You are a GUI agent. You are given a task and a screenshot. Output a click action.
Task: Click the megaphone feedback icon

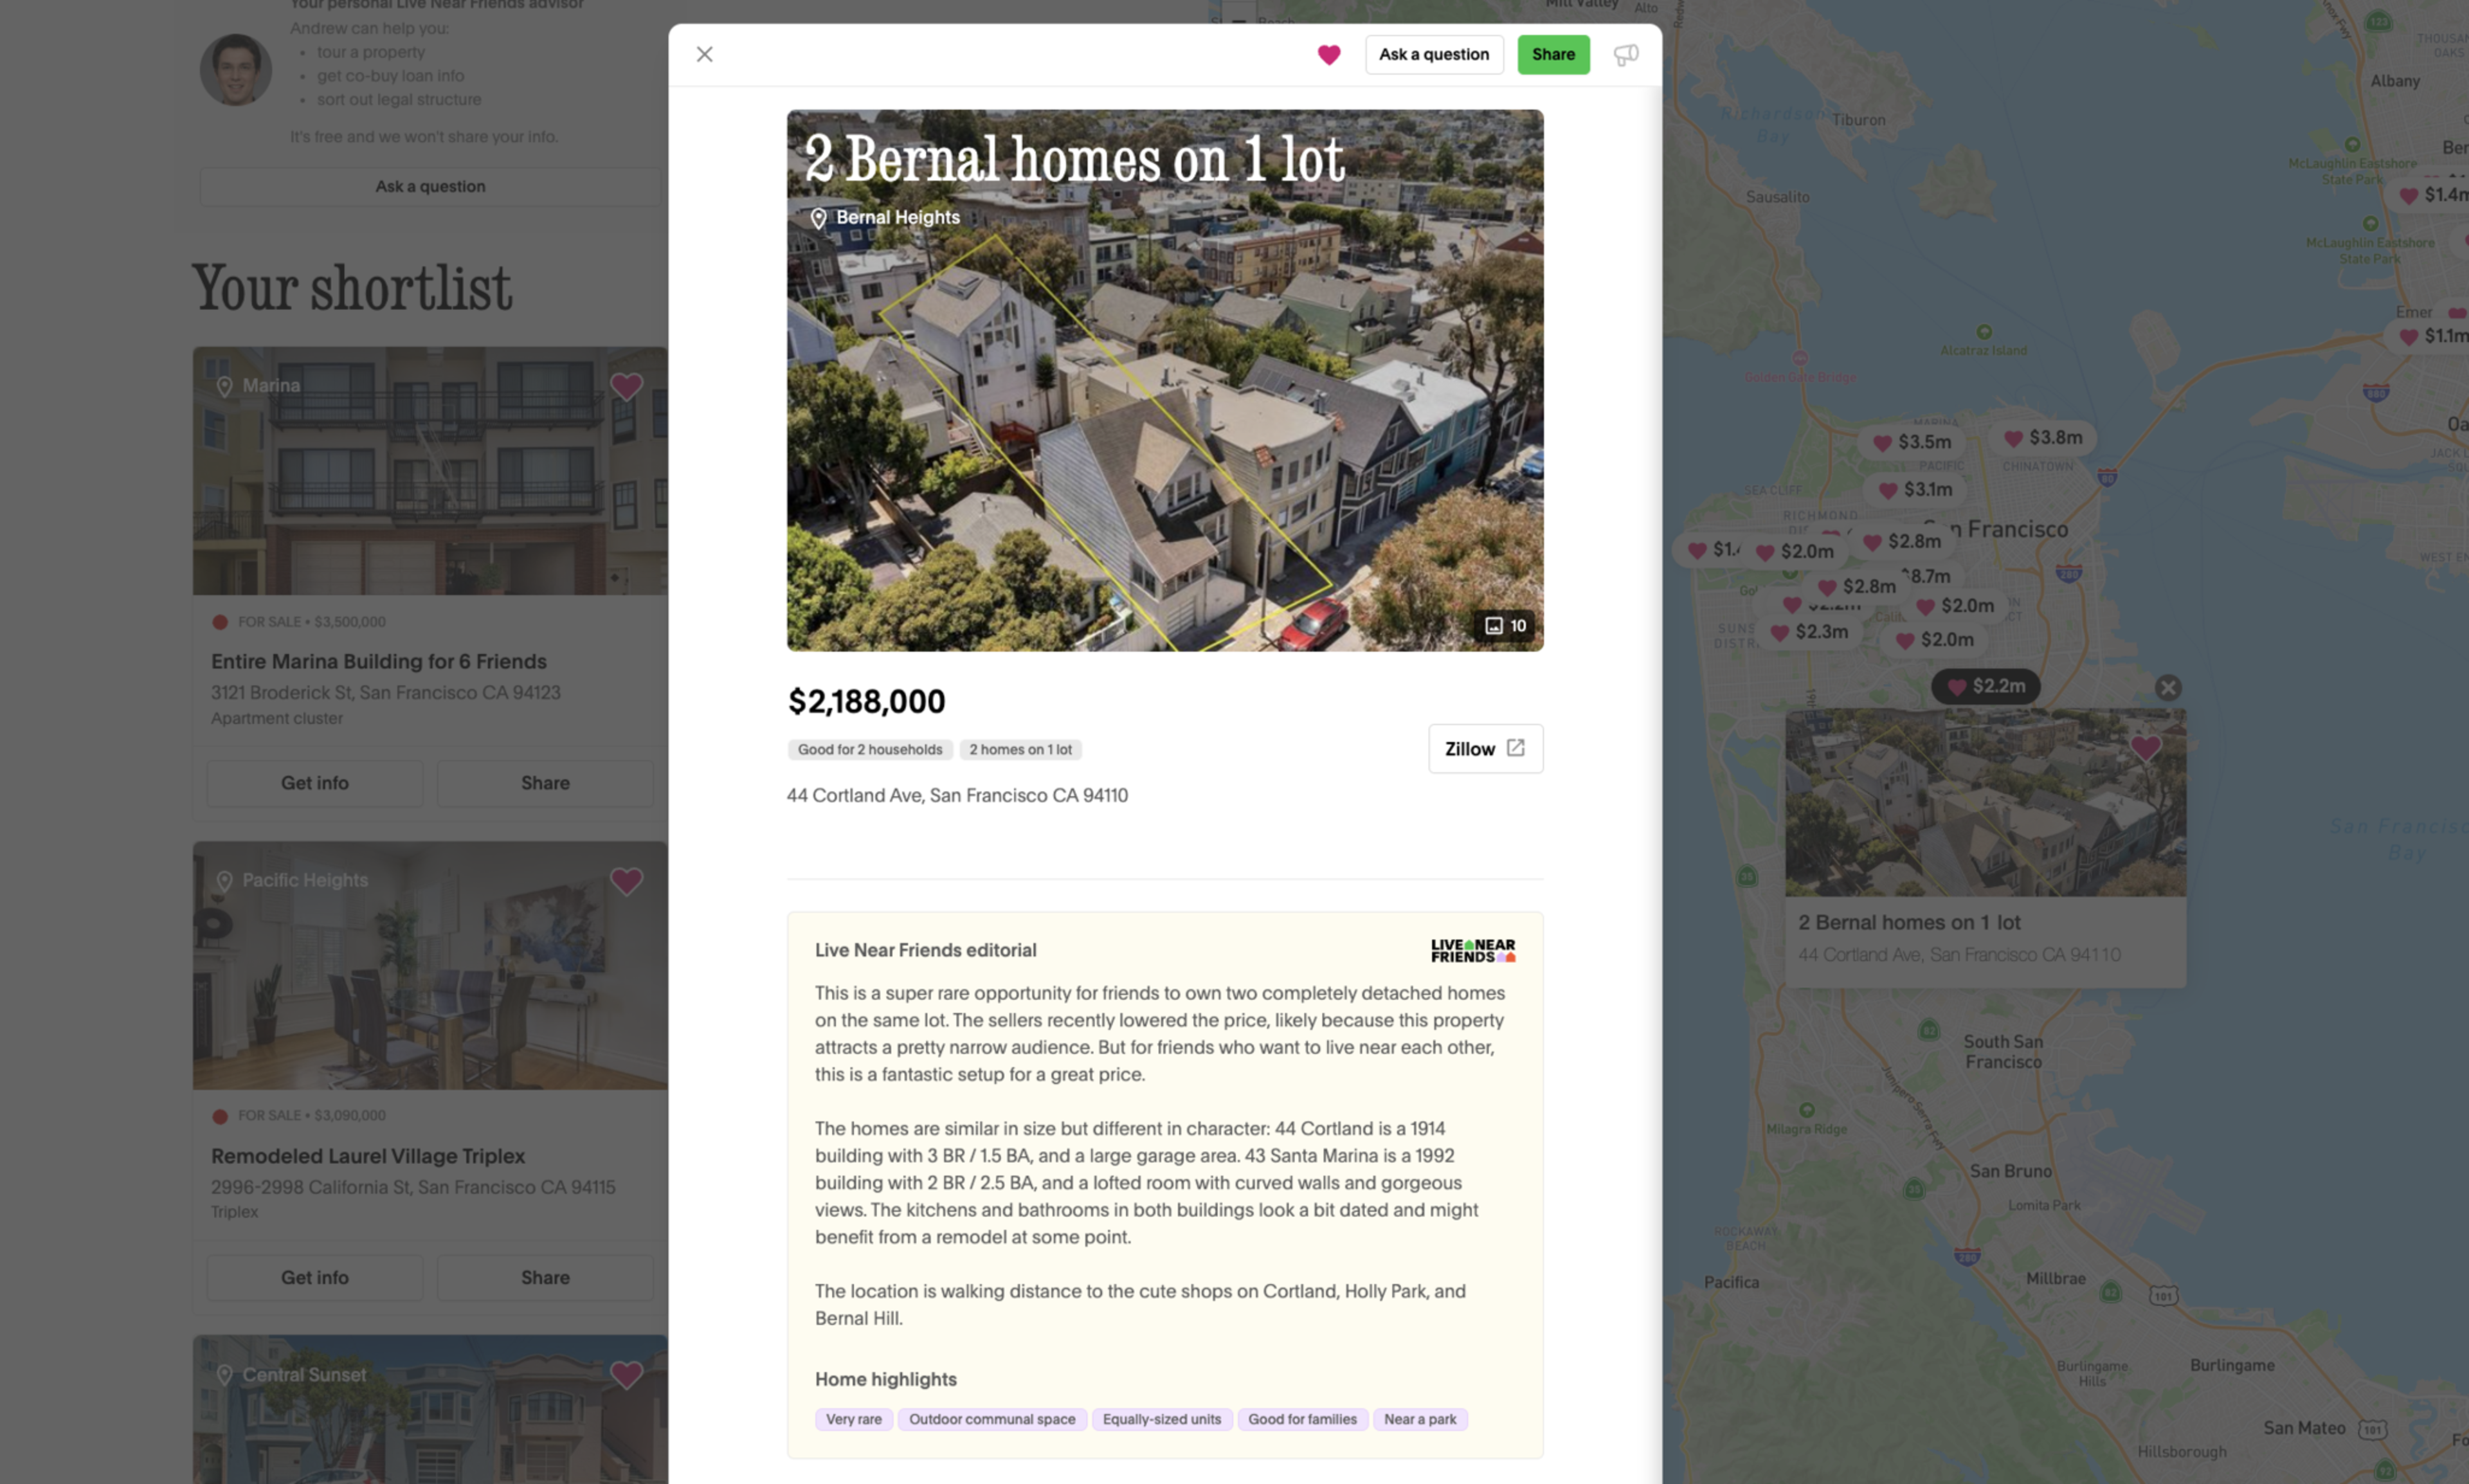1625,55
